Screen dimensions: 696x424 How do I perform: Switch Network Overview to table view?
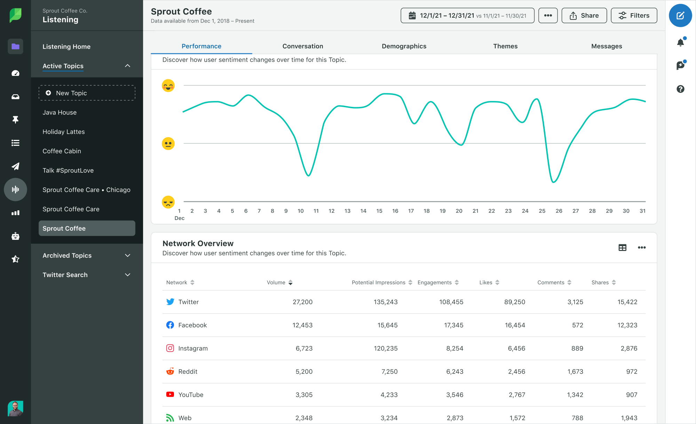click(x=623, y=248)
